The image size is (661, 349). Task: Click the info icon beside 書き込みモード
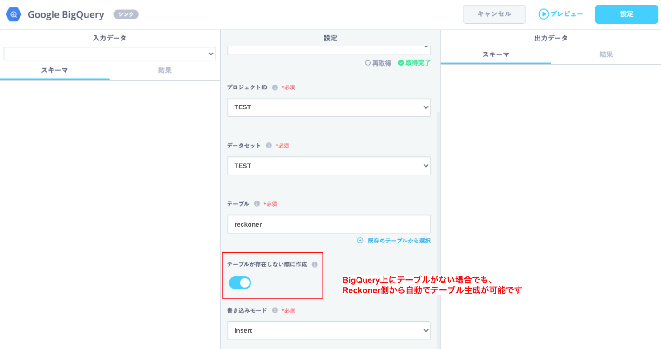point(275,310)
